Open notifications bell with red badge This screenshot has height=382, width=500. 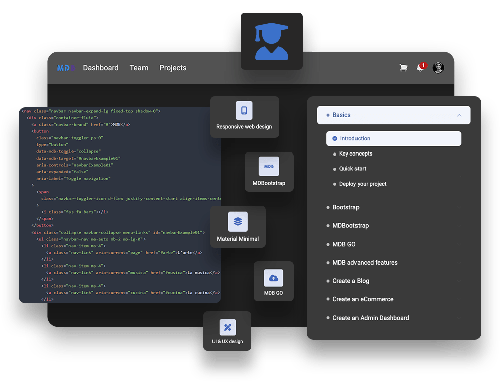pos(420,68)
